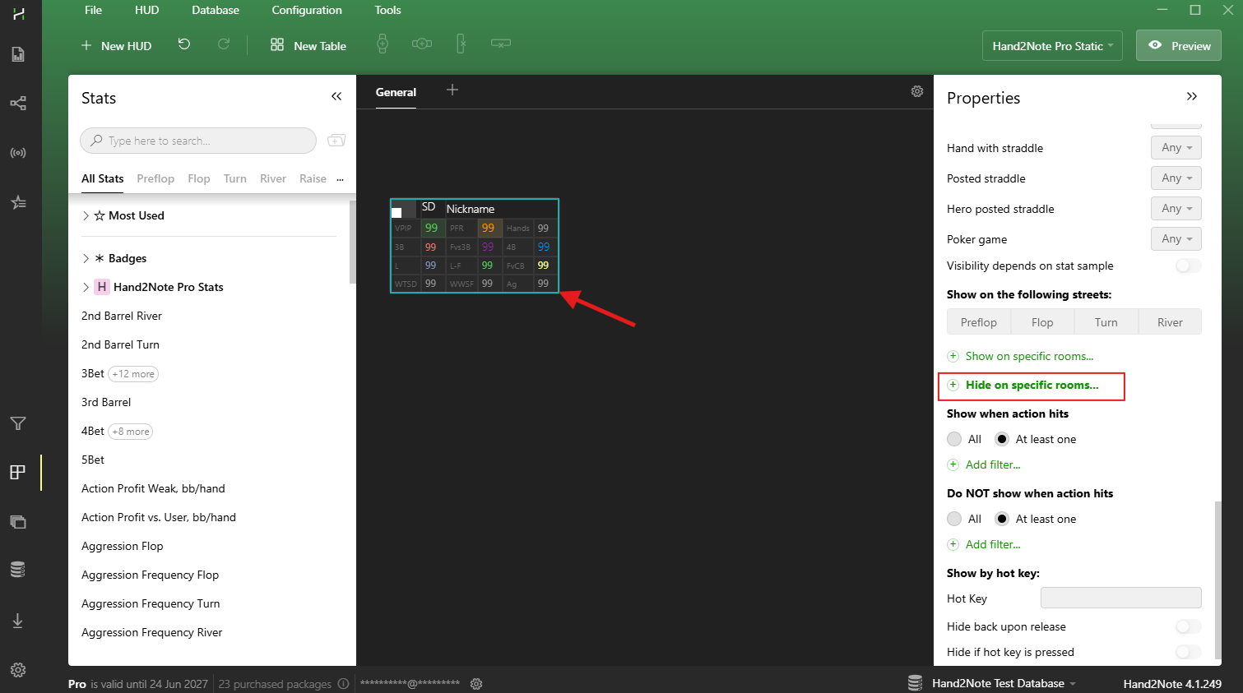Click Show on specific rooms link
This screenshot has height=693, width=1243.
tap(1021, 356)
